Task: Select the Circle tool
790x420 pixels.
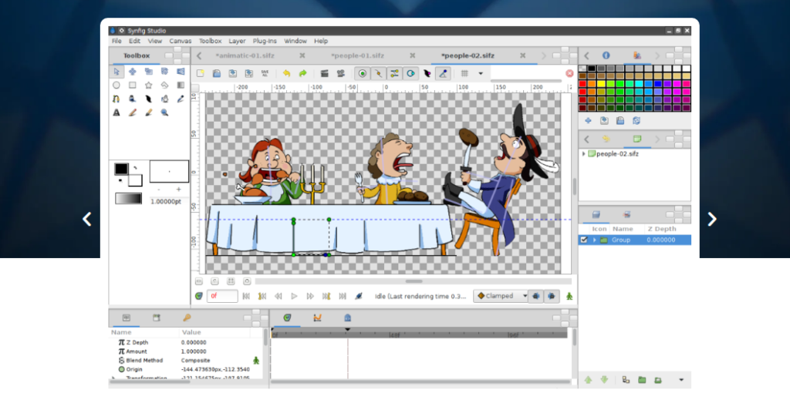Action: coord(116,85)
